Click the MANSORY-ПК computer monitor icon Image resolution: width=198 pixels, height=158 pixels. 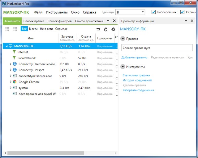(x=11, y=46)
